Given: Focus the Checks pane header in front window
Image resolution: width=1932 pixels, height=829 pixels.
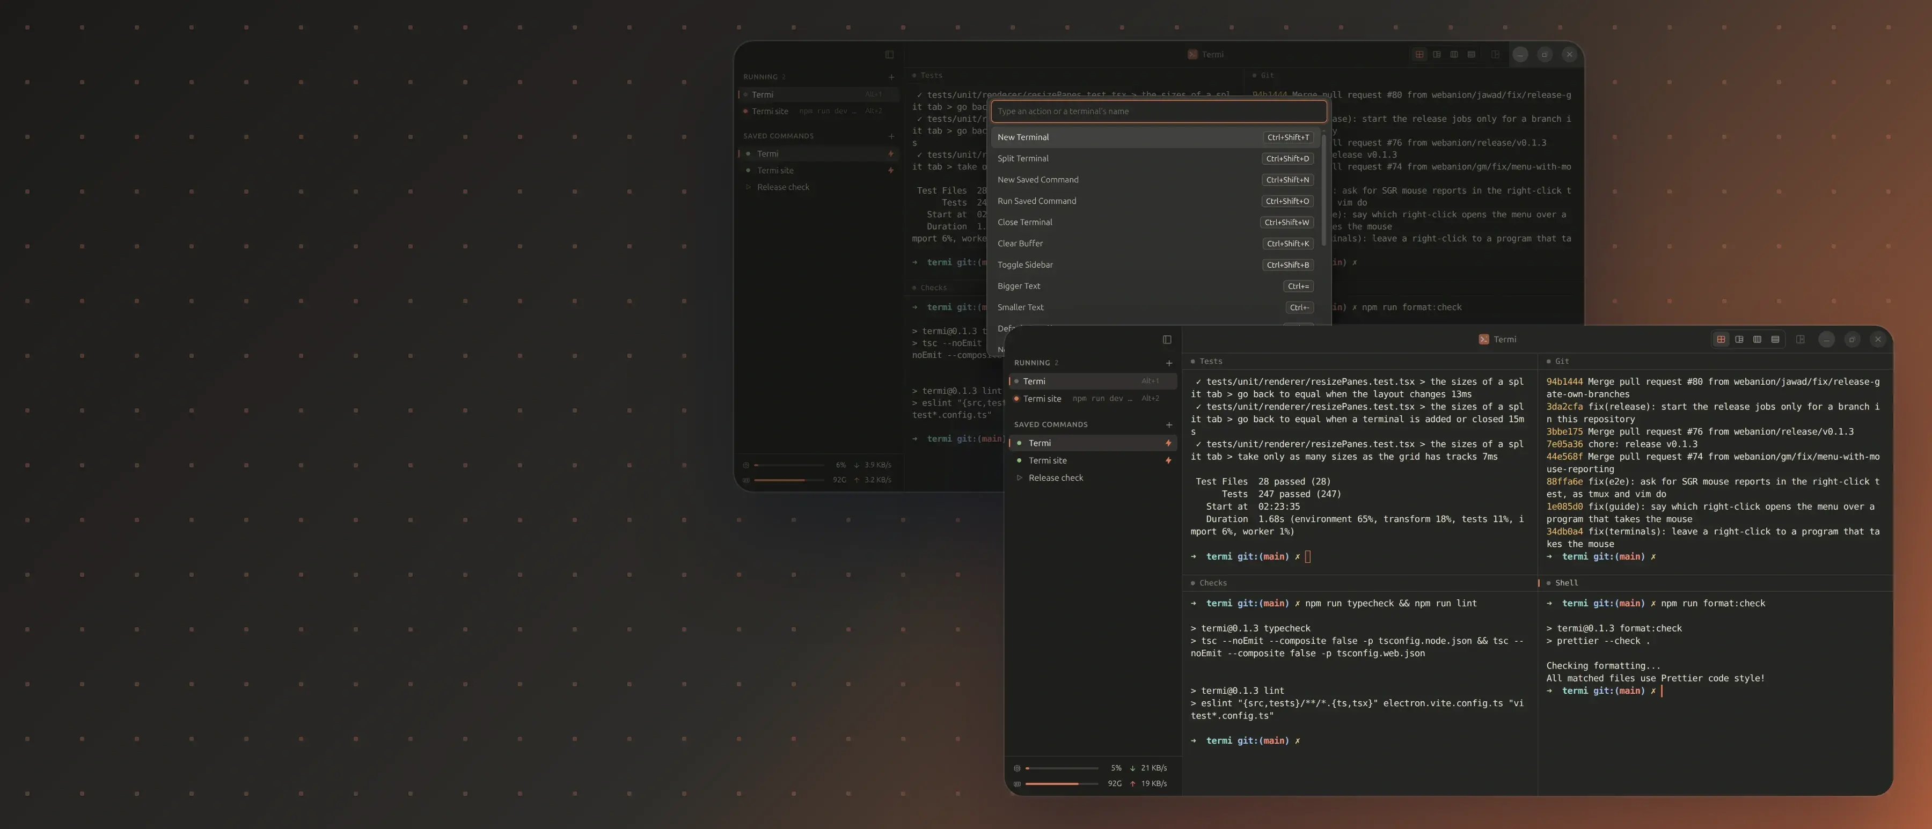Looking at the screenshot, I should point(1359,583).
